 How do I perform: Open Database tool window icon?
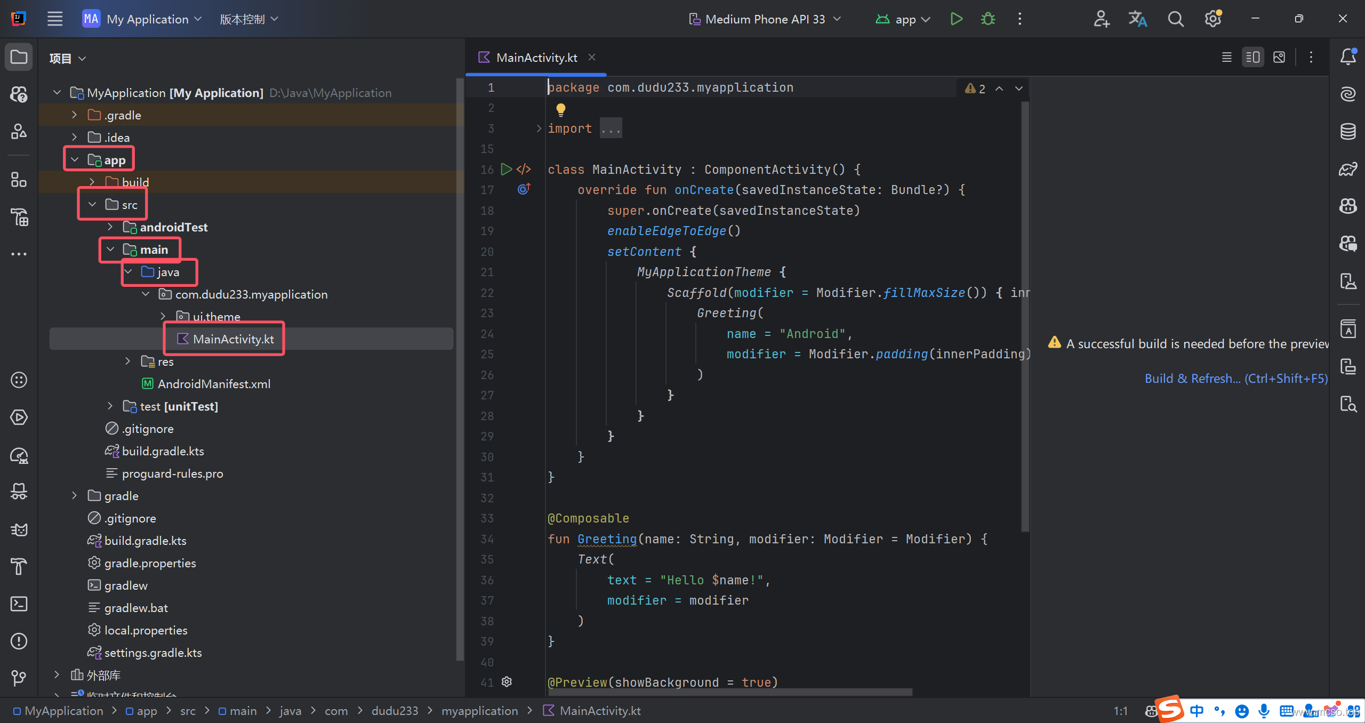1348,131
